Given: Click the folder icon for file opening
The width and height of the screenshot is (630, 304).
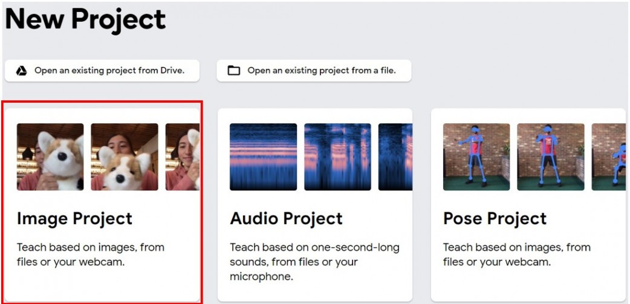Looking at the screenshot, I should click(233, 71).
